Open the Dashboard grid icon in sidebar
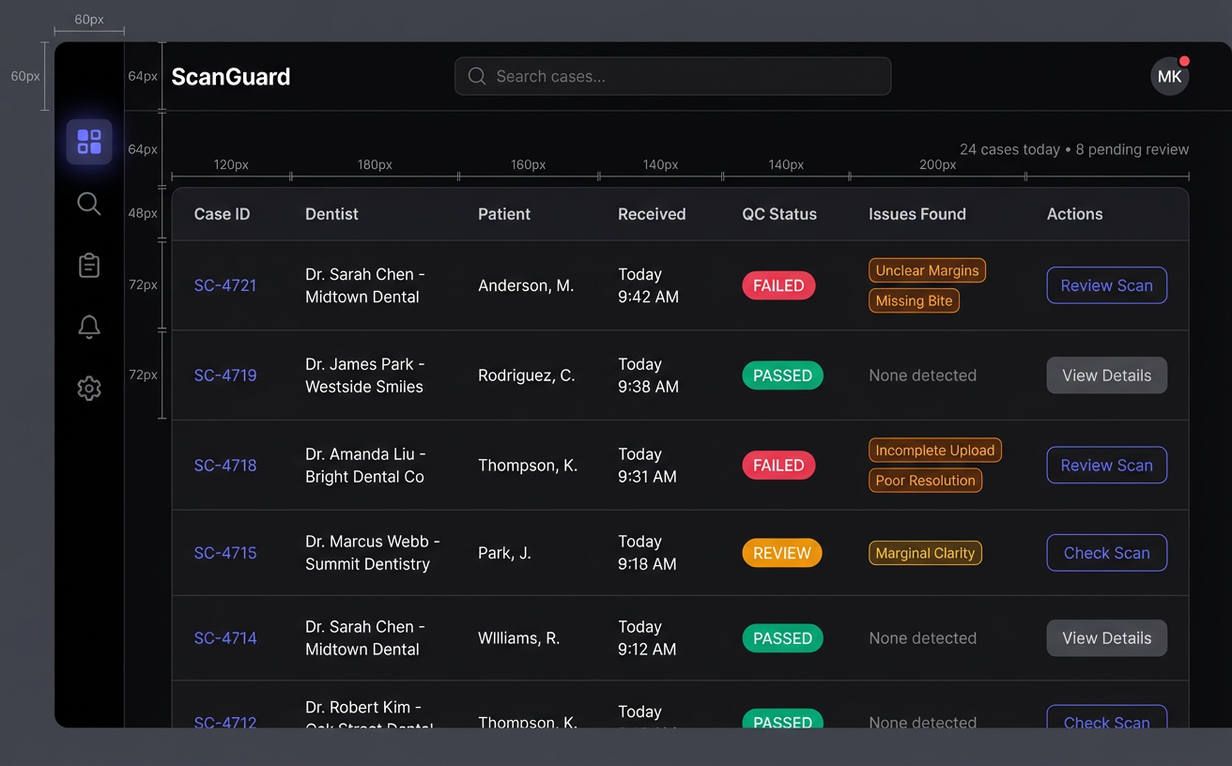This screenshot has width=1232, height=766. 89,142
